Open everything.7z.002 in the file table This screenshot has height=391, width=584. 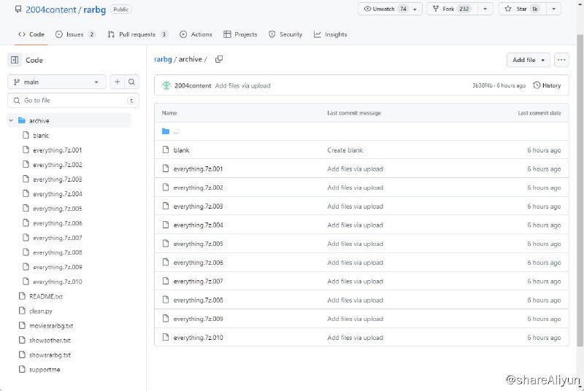click(x=198, y=187)
